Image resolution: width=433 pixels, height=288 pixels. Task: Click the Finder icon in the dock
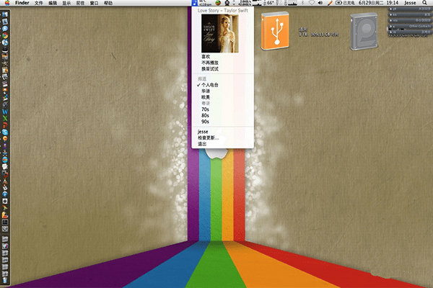[x=5, y=14]
